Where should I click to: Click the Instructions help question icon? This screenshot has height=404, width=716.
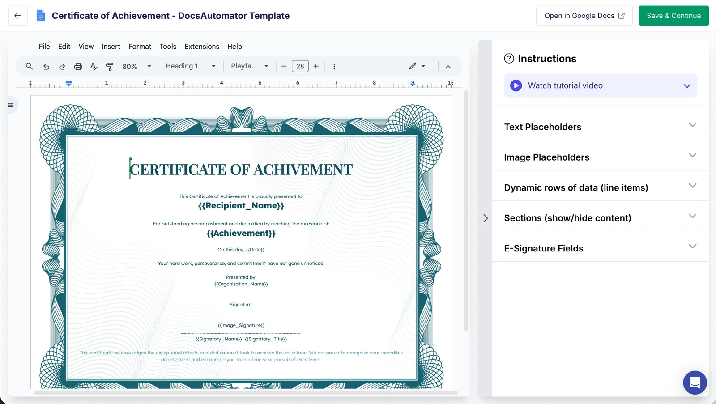click(x=509, y=59)
